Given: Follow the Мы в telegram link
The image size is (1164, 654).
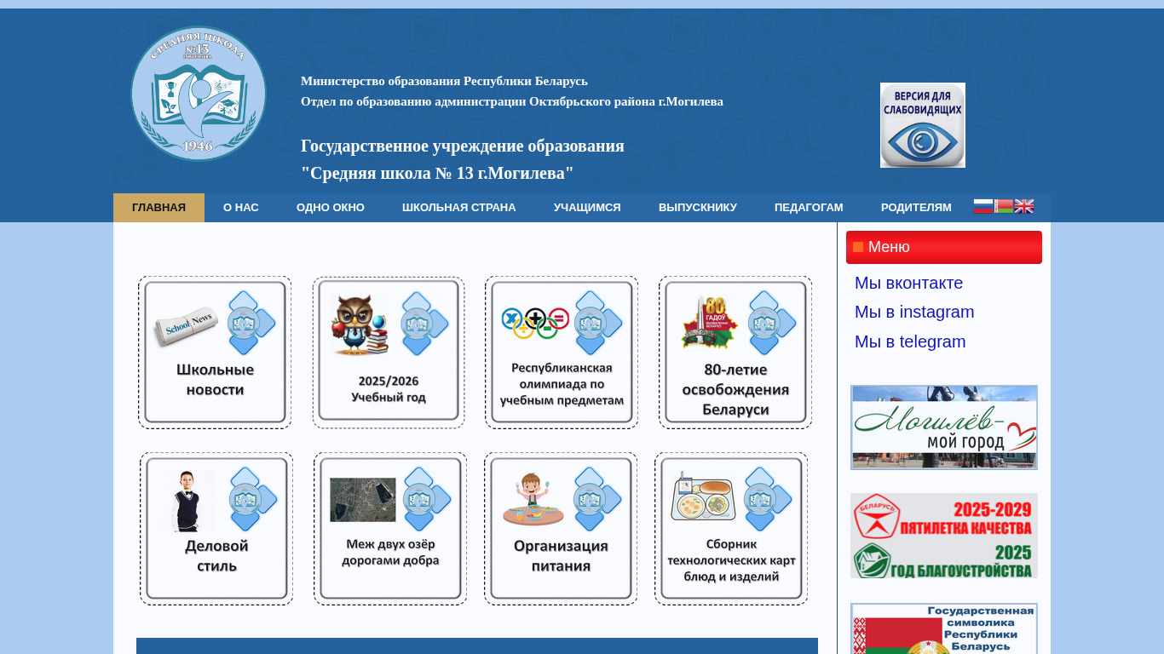Looking at the screenshot, I should 910,342.
